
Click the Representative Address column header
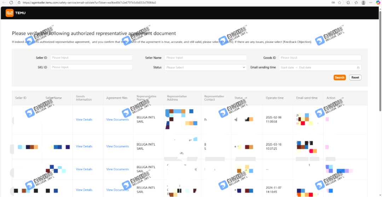click(177, 98)
